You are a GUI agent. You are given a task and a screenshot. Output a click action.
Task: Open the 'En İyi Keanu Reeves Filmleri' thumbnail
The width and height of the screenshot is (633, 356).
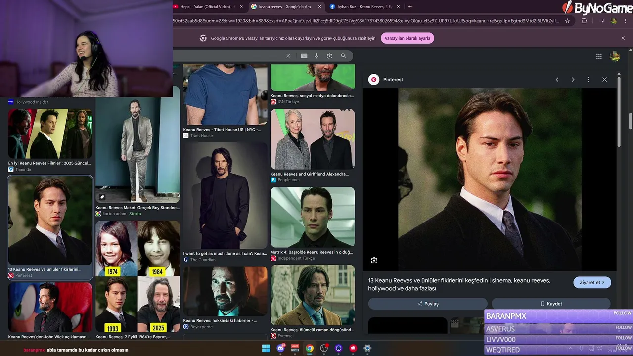point(50,133)
